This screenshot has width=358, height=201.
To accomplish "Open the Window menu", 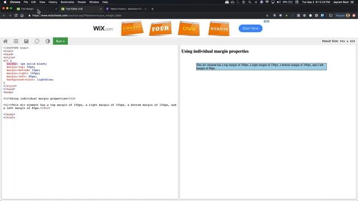I will tap(94, 2).
